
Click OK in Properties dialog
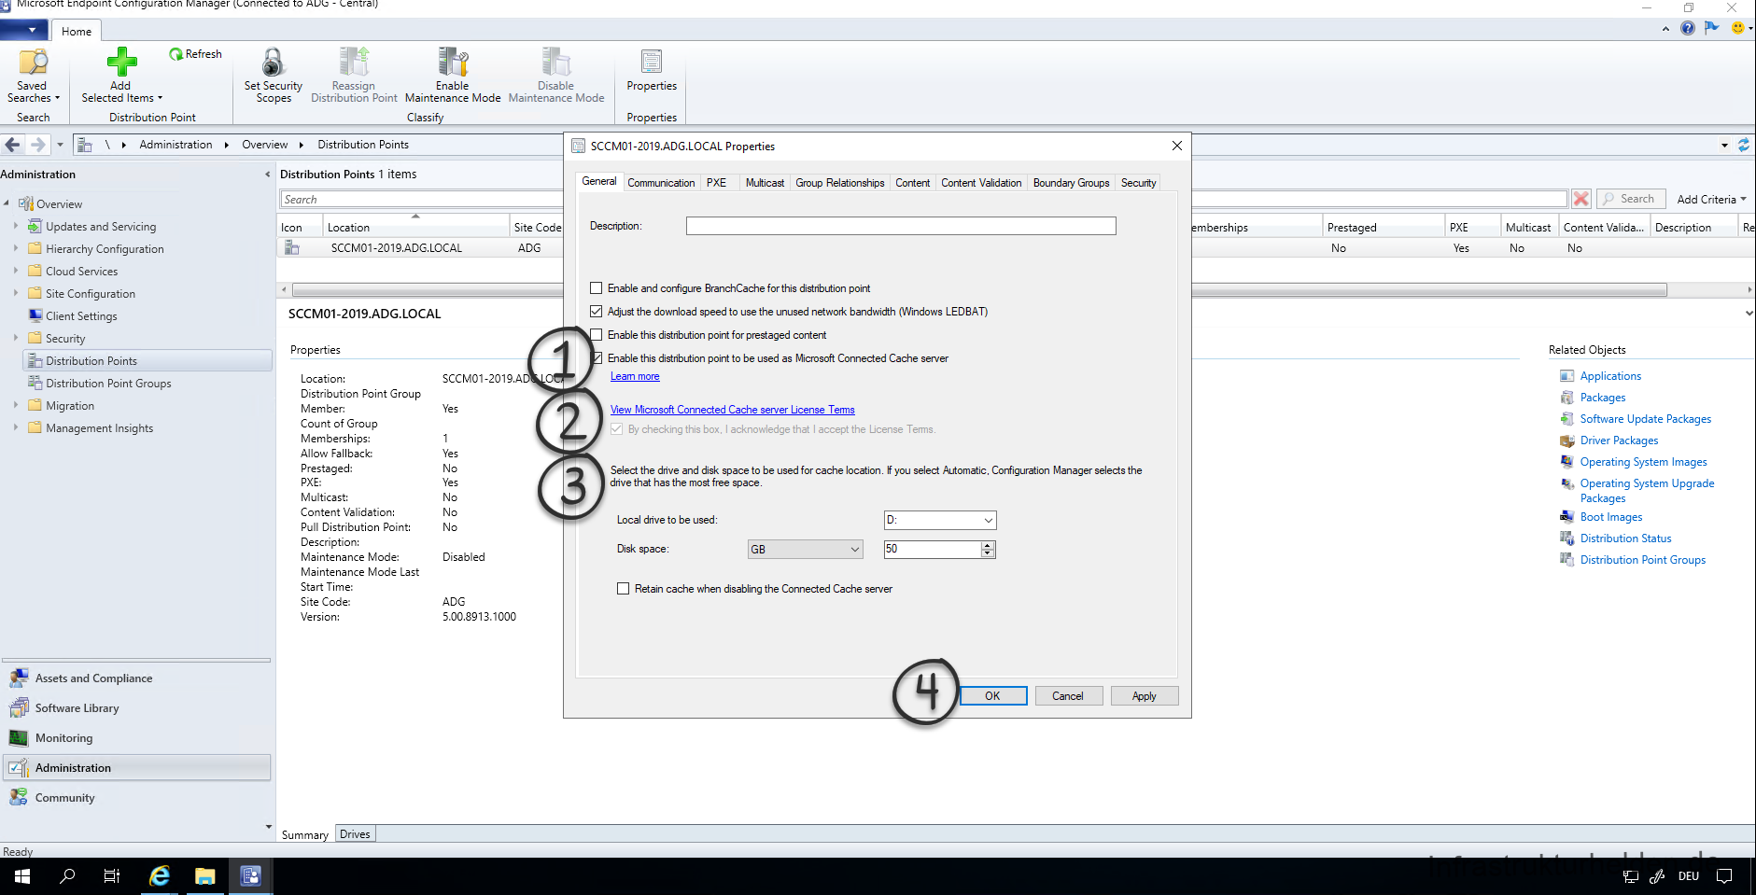[x=992, y=696]
